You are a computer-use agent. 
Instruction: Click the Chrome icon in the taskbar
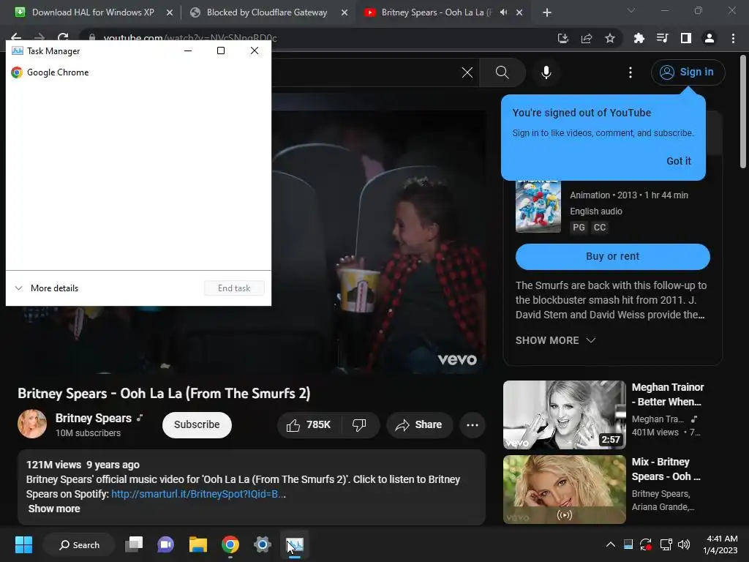point(230,544)
